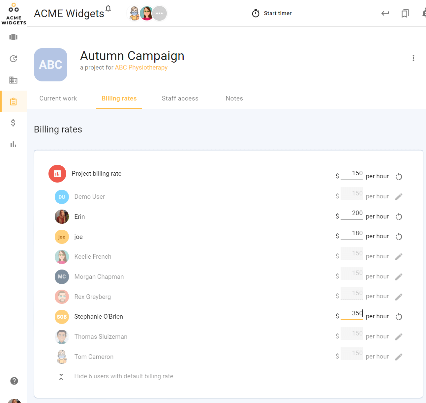Edit Keelie French's billing rate with pencil
426x403 pixels.
[x=399, y=257]
